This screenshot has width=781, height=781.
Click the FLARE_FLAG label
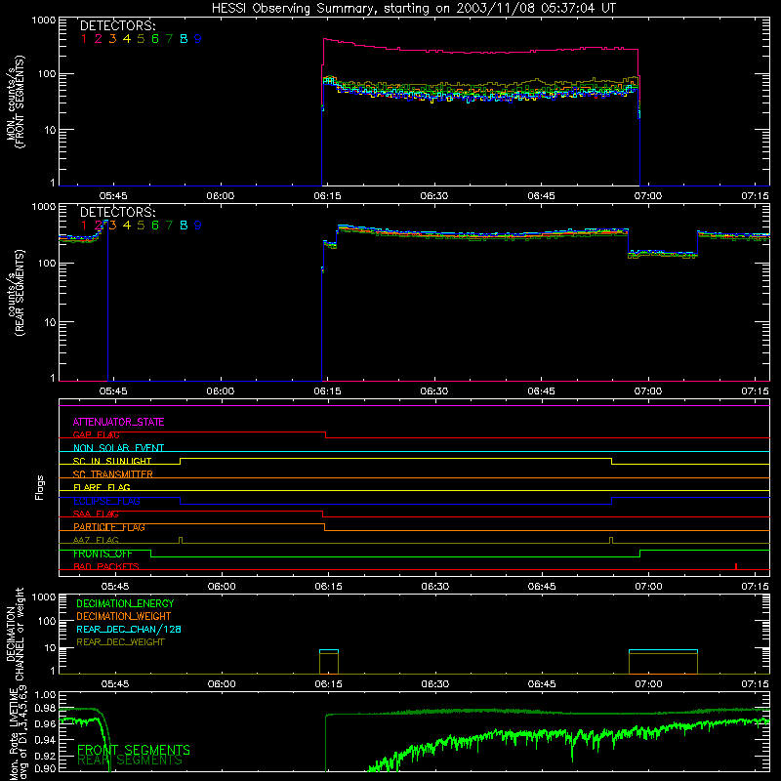pyautogui.click(x=102, y=487)
